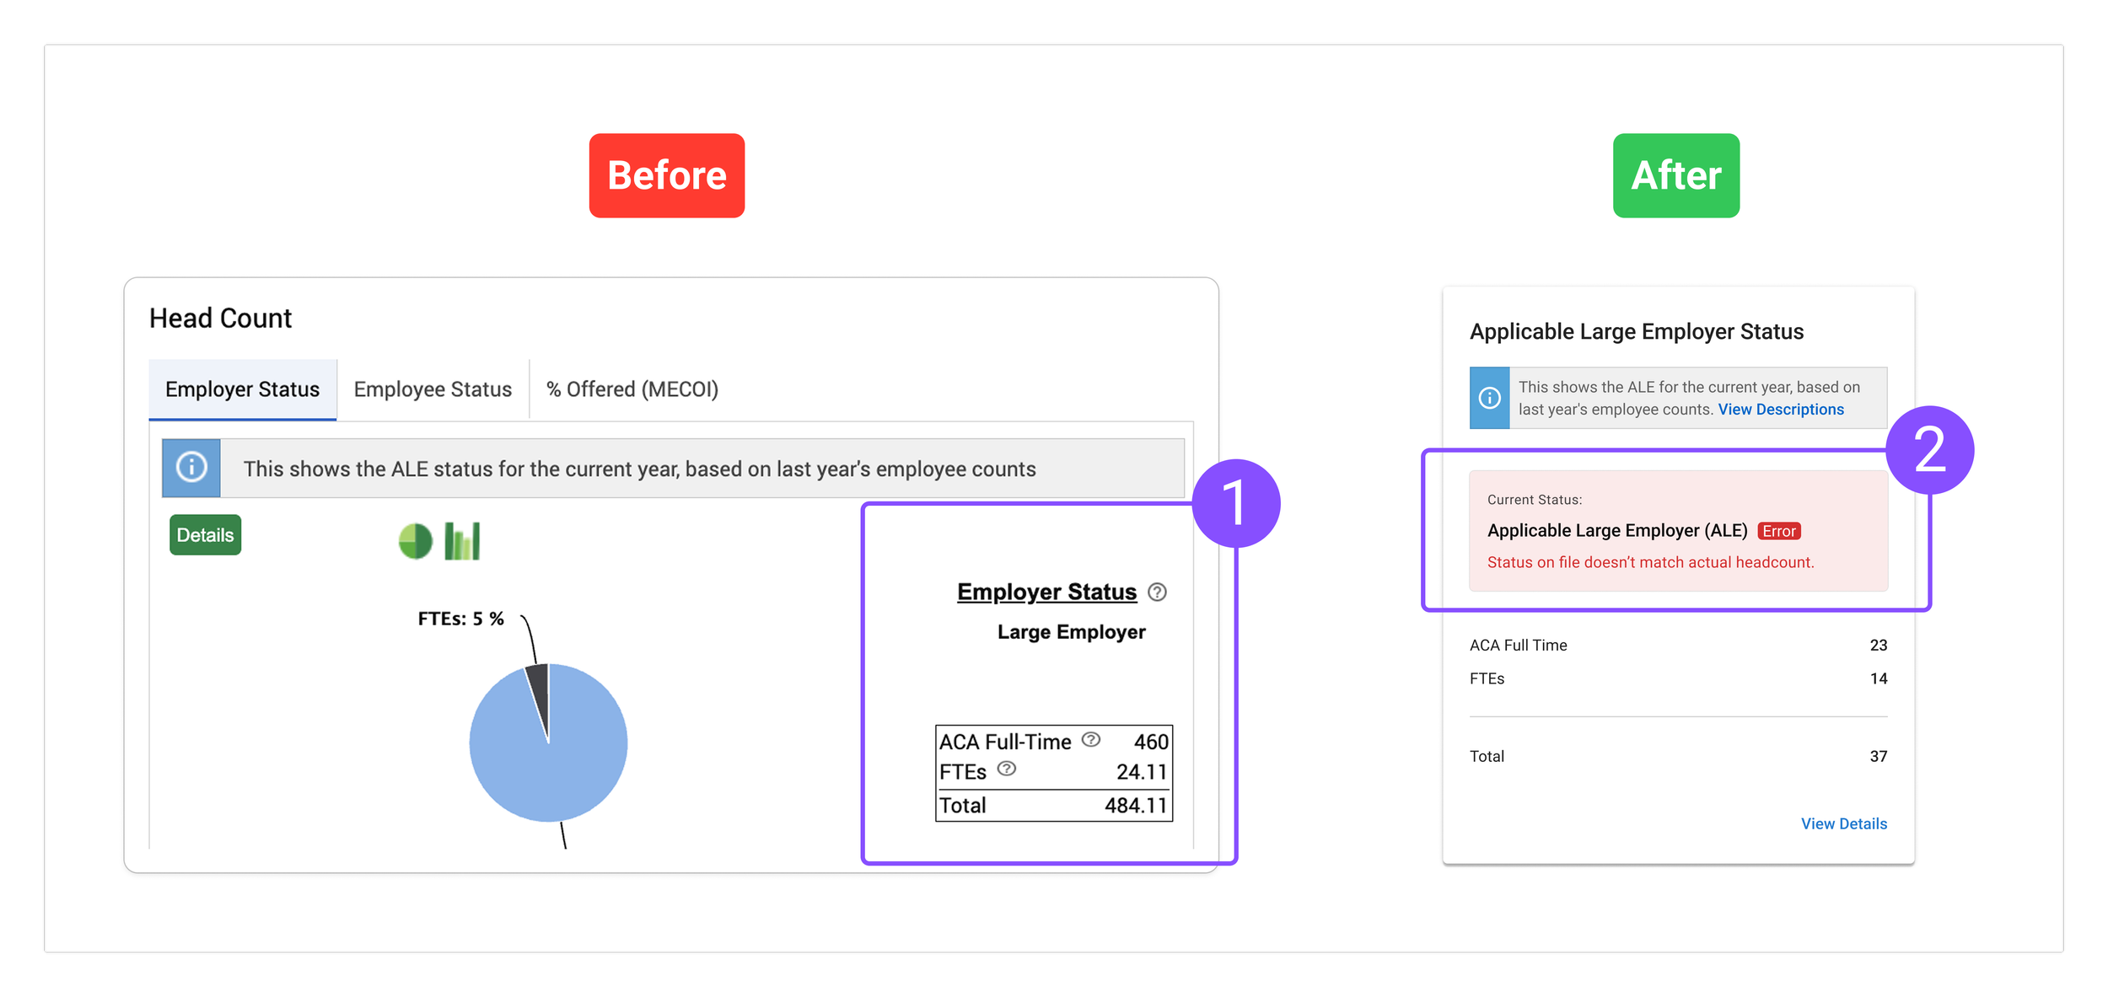The width and height of the screenshot is (2108, 997).
Task: Open the Employer Status tab
Action: coord(242,389)
